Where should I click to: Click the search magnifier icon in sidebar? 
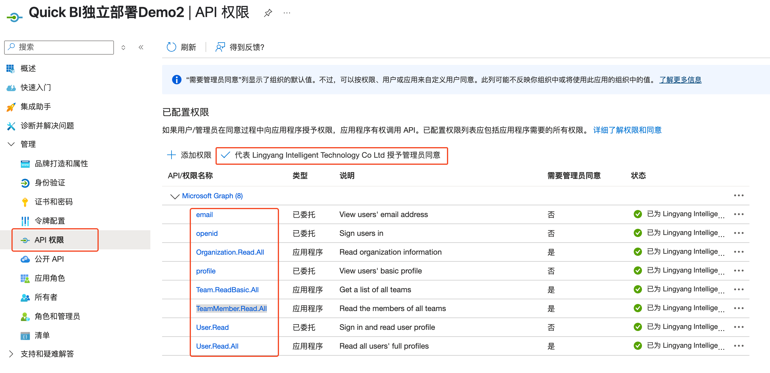(12, 47)
